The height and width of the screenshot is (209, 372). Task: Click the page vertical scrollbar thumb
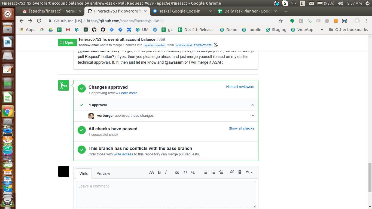point(370,177)
